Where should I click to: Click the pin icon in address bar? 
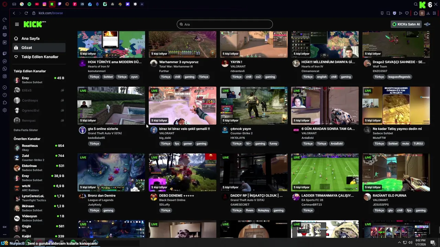pyautogui.click(x=382, y=13)
